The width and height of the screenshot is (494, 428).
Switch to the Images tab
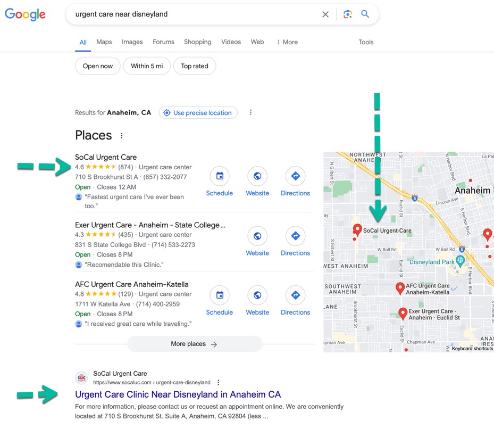coord(132,42)
